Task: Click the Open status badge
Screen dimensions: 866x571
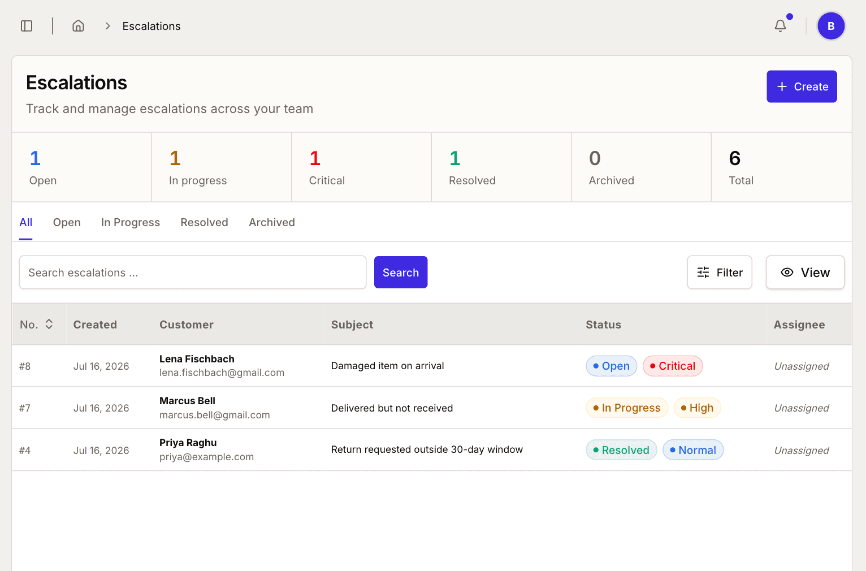Action: click(612, 366)
